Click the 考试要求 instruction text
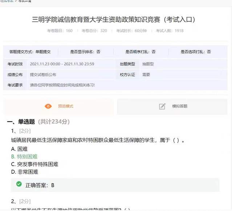This screenshot has height=211, width=232. point(62,85)
